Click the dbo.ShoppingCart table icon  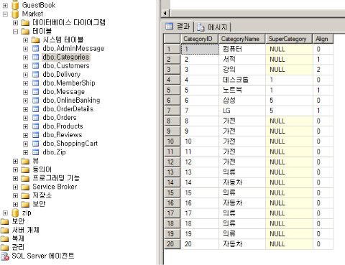pyautogui.click(x=35, y=144)
